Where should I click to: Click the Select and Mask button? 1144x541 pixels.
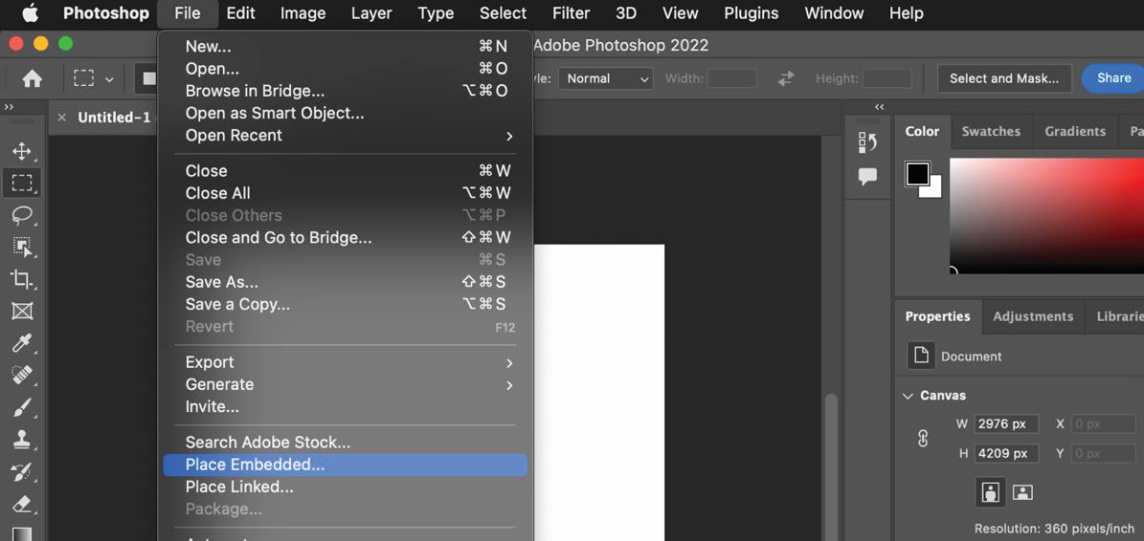coord(1004,78)
